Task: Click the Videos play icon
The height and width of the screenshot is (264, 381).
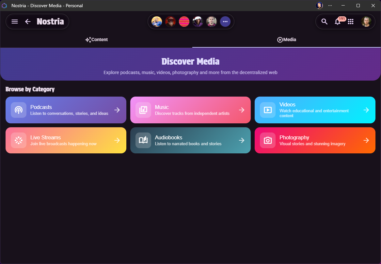Action: click(x=268, y=110)
